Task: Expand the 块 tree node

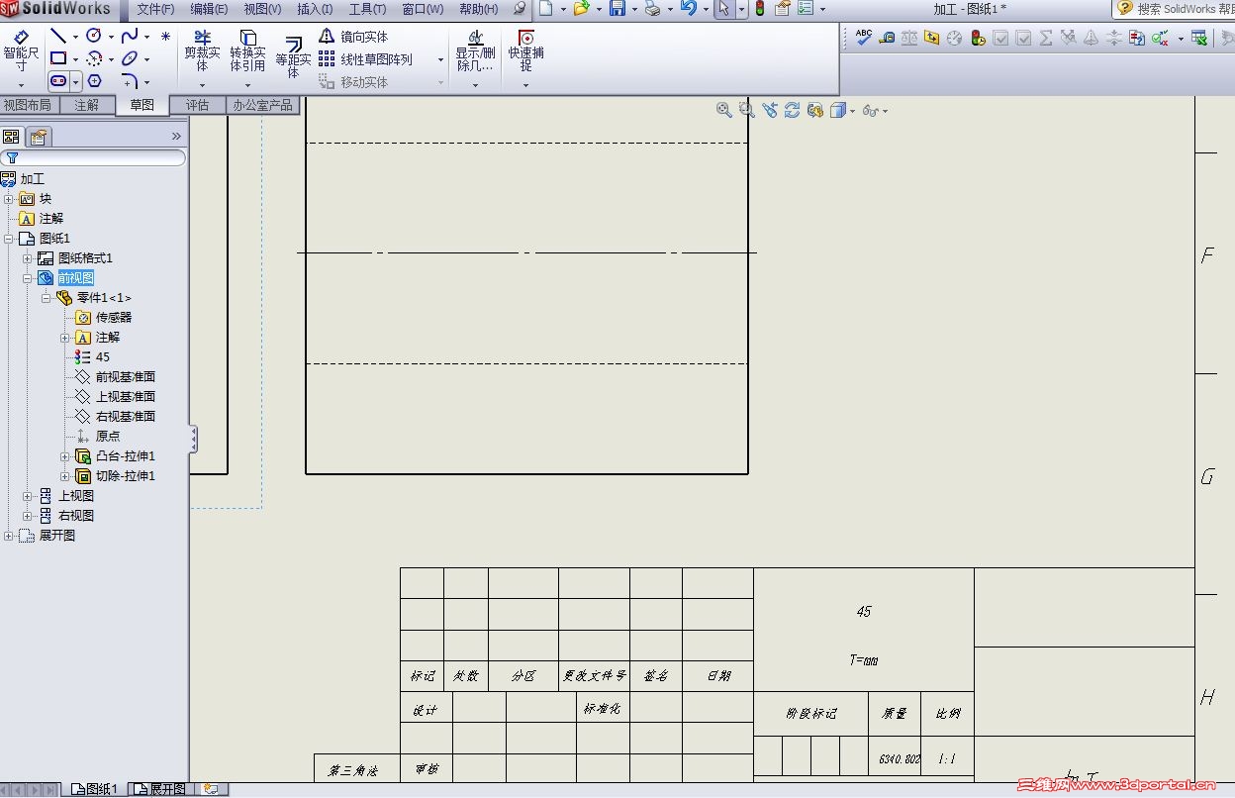Action: [x=9, y=199]
